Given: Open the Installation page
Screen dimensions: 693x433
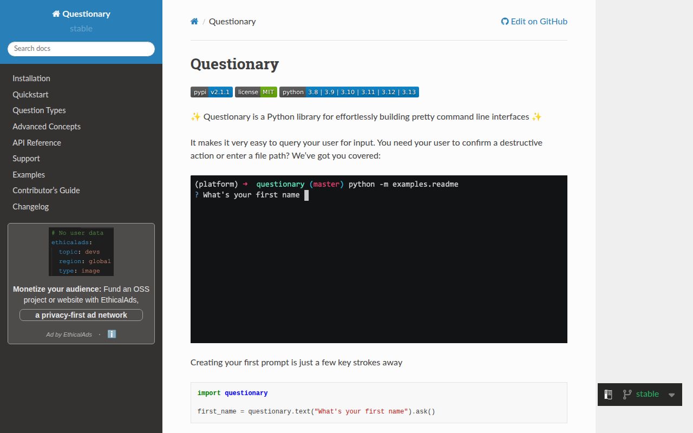Looking at the screenshot, I should [31, 78].
